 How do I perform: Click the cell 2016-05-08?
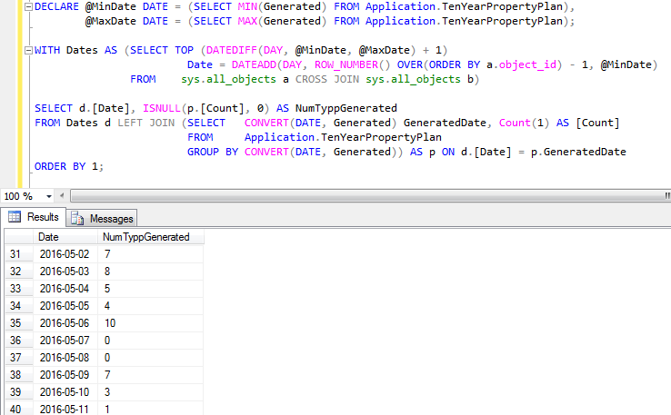[x=65, y=357]
